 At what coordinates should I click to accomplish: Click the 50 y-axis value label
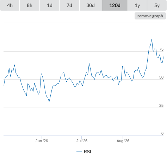point(161,77)
